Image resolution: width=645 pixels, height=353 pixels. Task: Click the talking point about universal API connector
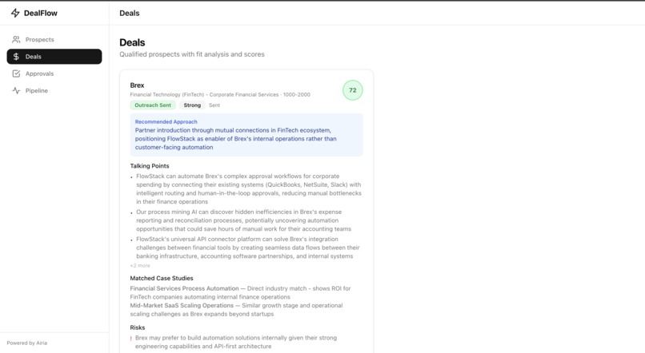pos(247,248)
